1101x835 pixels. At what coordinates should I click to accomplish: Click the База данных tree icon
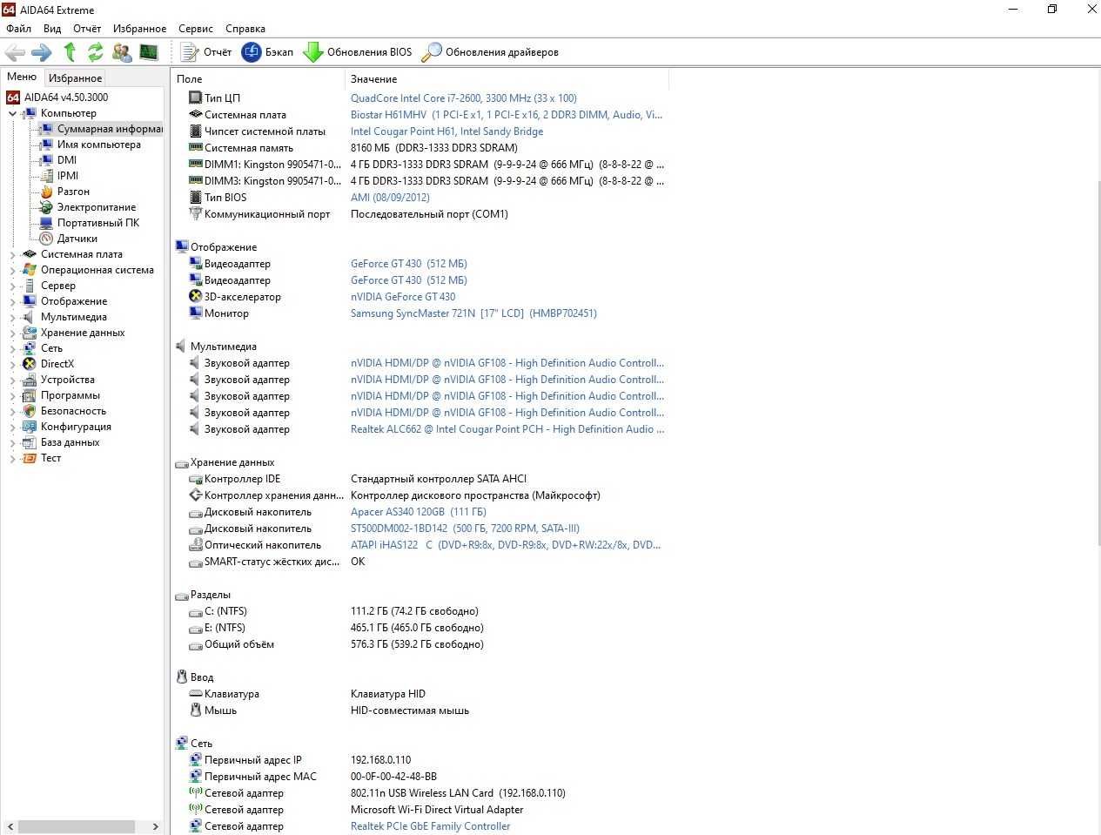coord(30,442)
